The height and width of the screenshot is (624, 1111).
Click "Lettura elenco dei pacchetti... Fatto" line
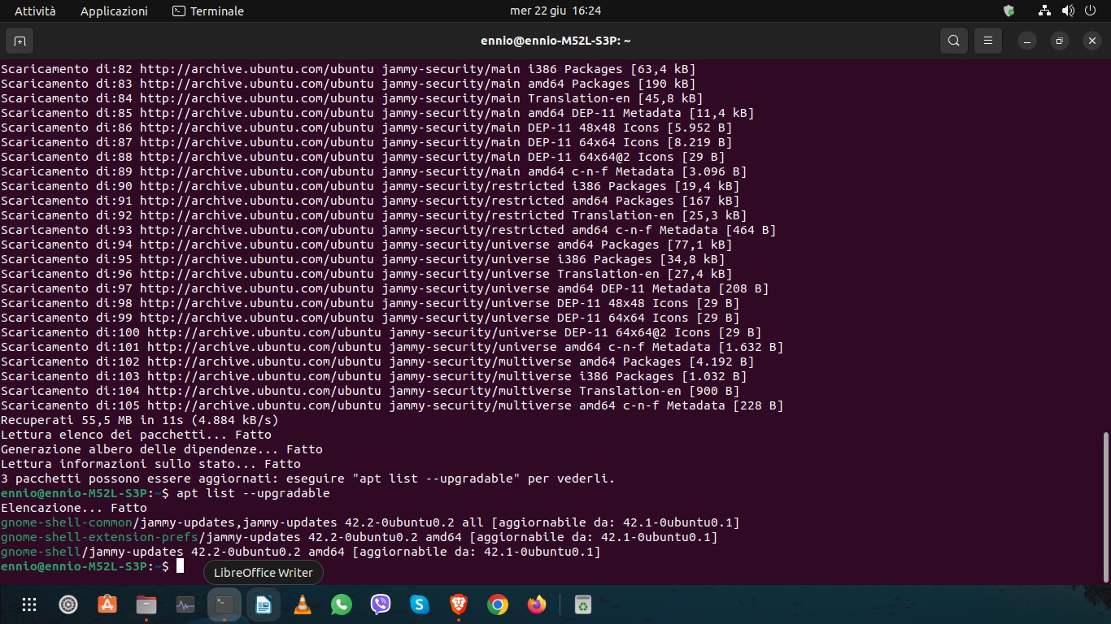136,435
